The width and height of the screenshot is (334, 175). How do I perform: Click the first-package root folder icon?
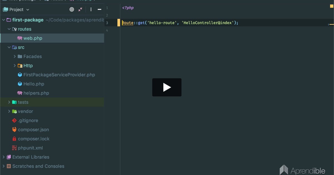(x=9, y=20)
